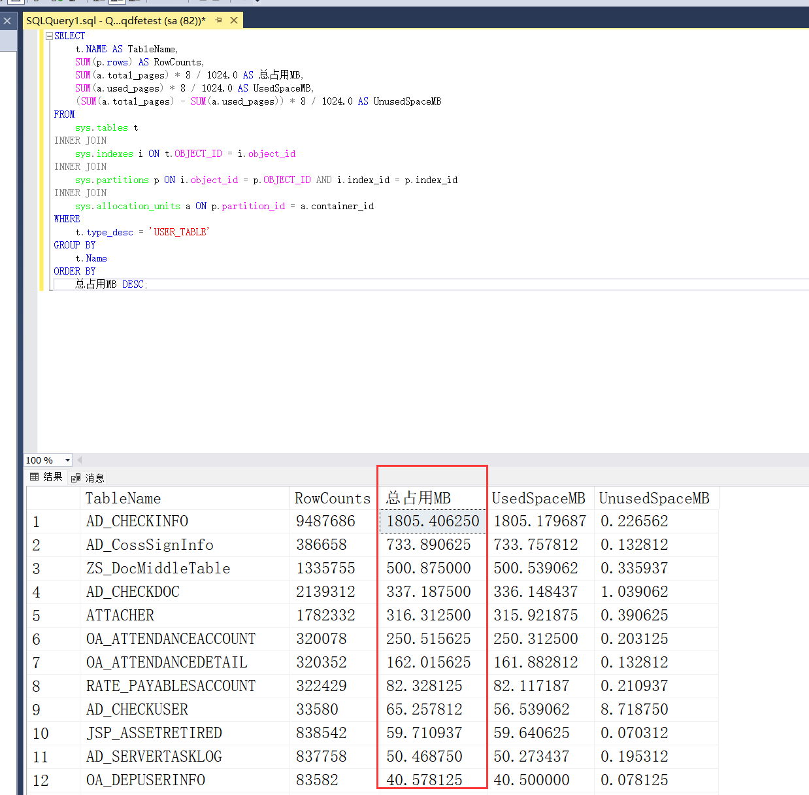The height and width of the screenshot is (795, 809).
Task: Click the 8.718750 unused space cell
Action: click(656, 709)
